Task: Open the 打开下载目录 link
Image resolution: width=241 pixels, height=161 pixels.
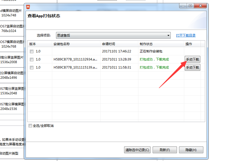Action: pos(186,35)
